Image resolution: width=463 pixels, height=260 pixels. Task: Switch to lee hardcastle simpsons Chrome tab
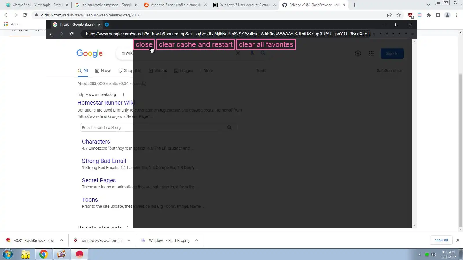(106, 5)
